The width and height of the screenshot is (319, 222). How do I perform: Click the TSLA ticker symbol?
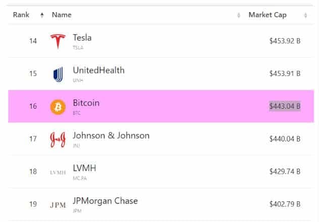pos(78,48)
